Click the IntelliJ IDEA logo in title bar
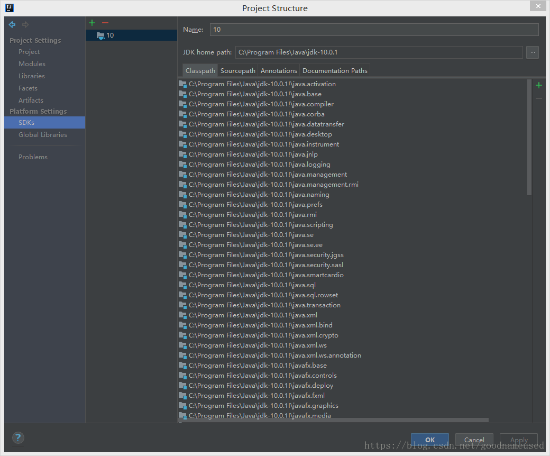550x456 pixels. click(x=10, y=8)
